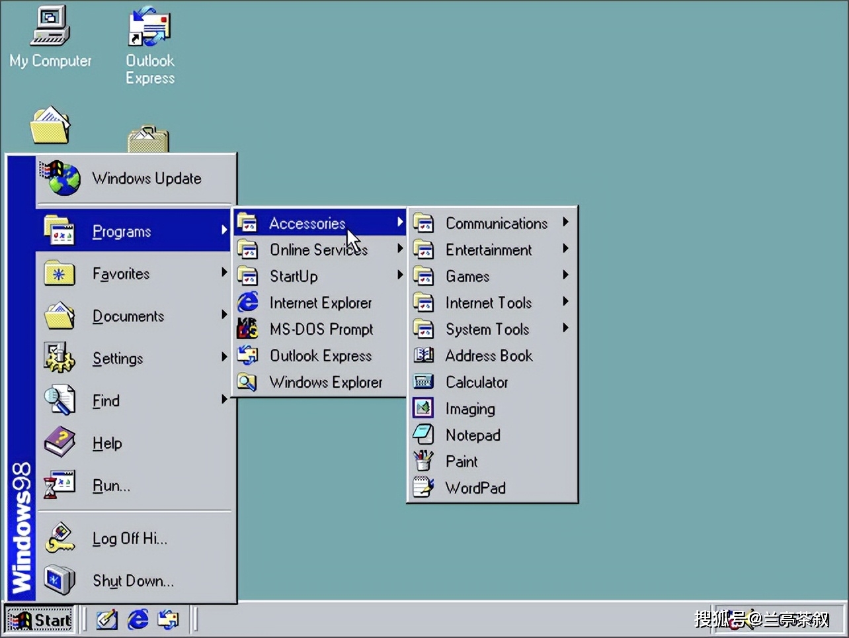This screenshot has height=638, width=849.
Task: Click the Calculator icon
Action: pyautogui.click(x=424, y=382)
